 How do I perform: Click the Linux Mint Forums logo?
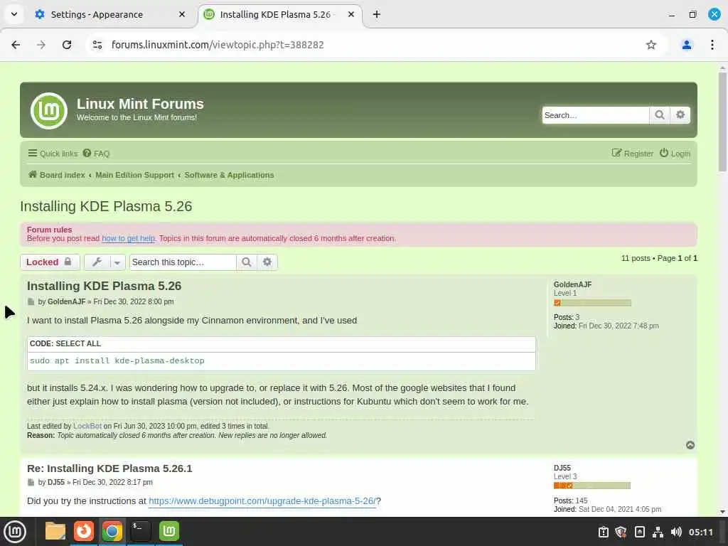(49, 110)
